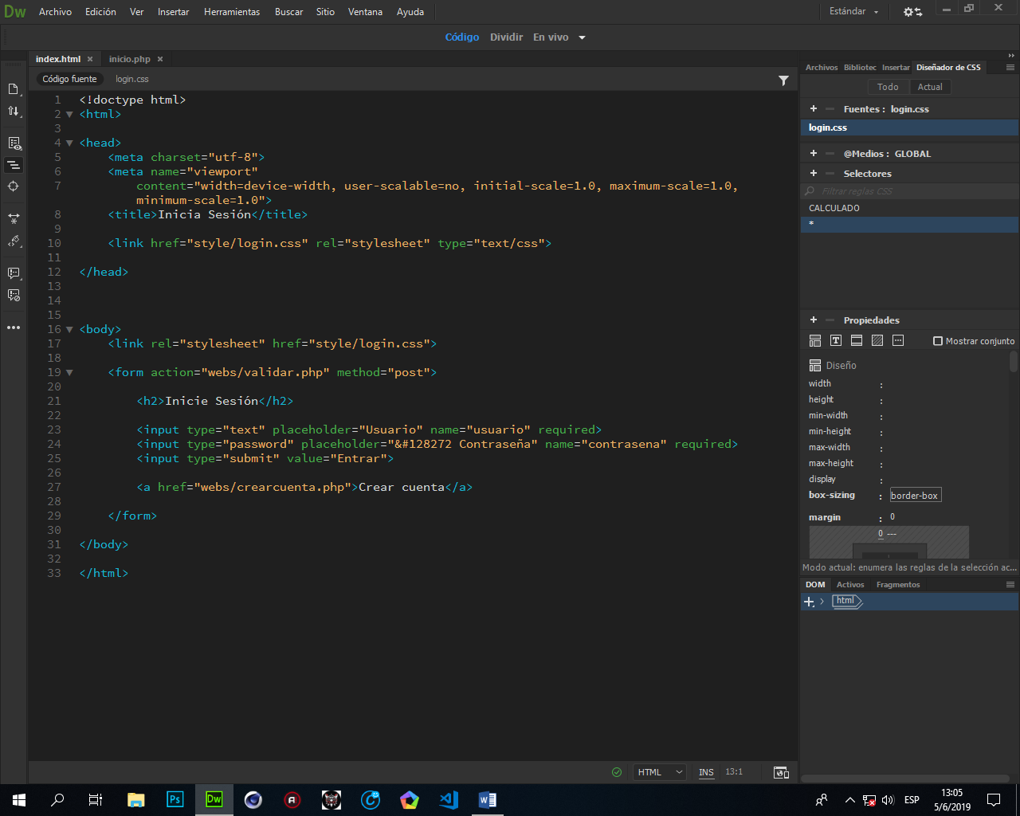Select the Text category icon in Propiedades
Viewport: 1020px width, 816px height.
coord(836,341)
